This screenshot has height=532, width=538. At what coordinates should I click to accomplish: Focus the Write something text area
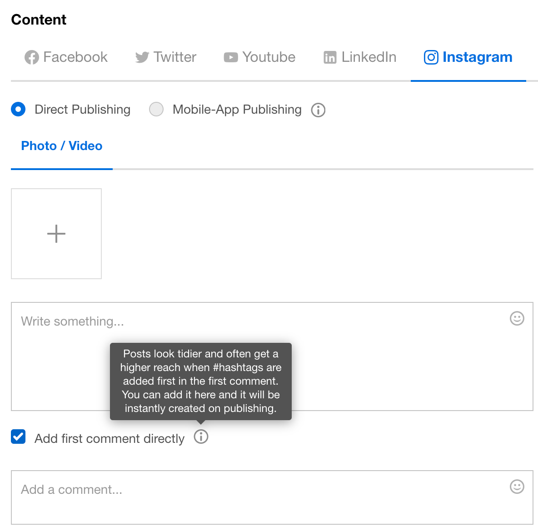pyautogui.click(x=272, y=356)
